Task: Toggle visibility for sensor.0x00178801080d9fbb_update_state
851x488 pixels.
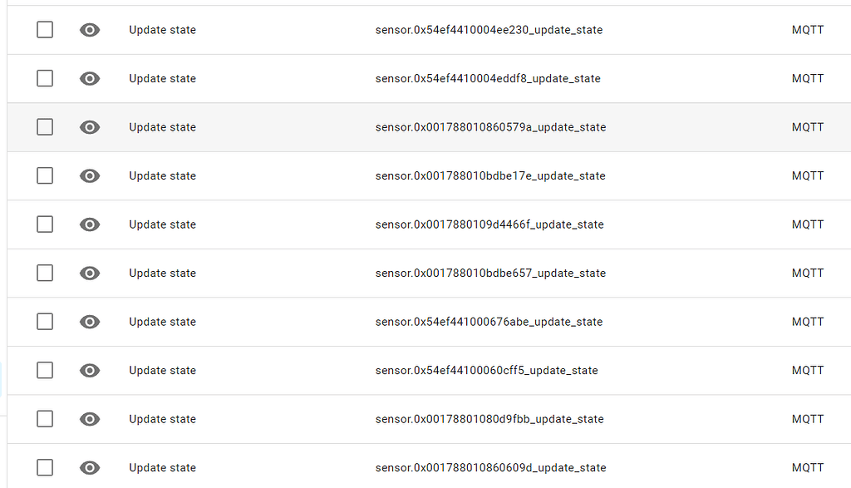Action: tap(89, 418)
